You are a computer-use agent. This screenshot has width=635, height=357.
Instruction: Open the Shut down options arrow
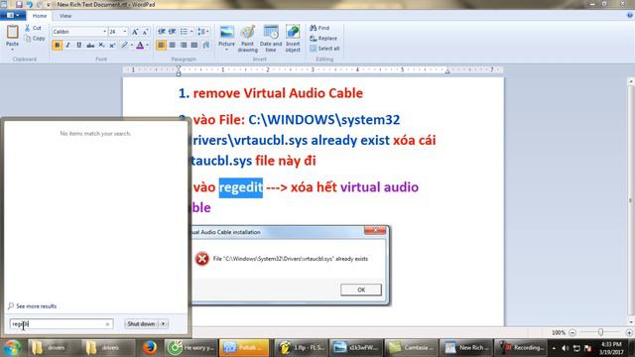tap(163, 324)
